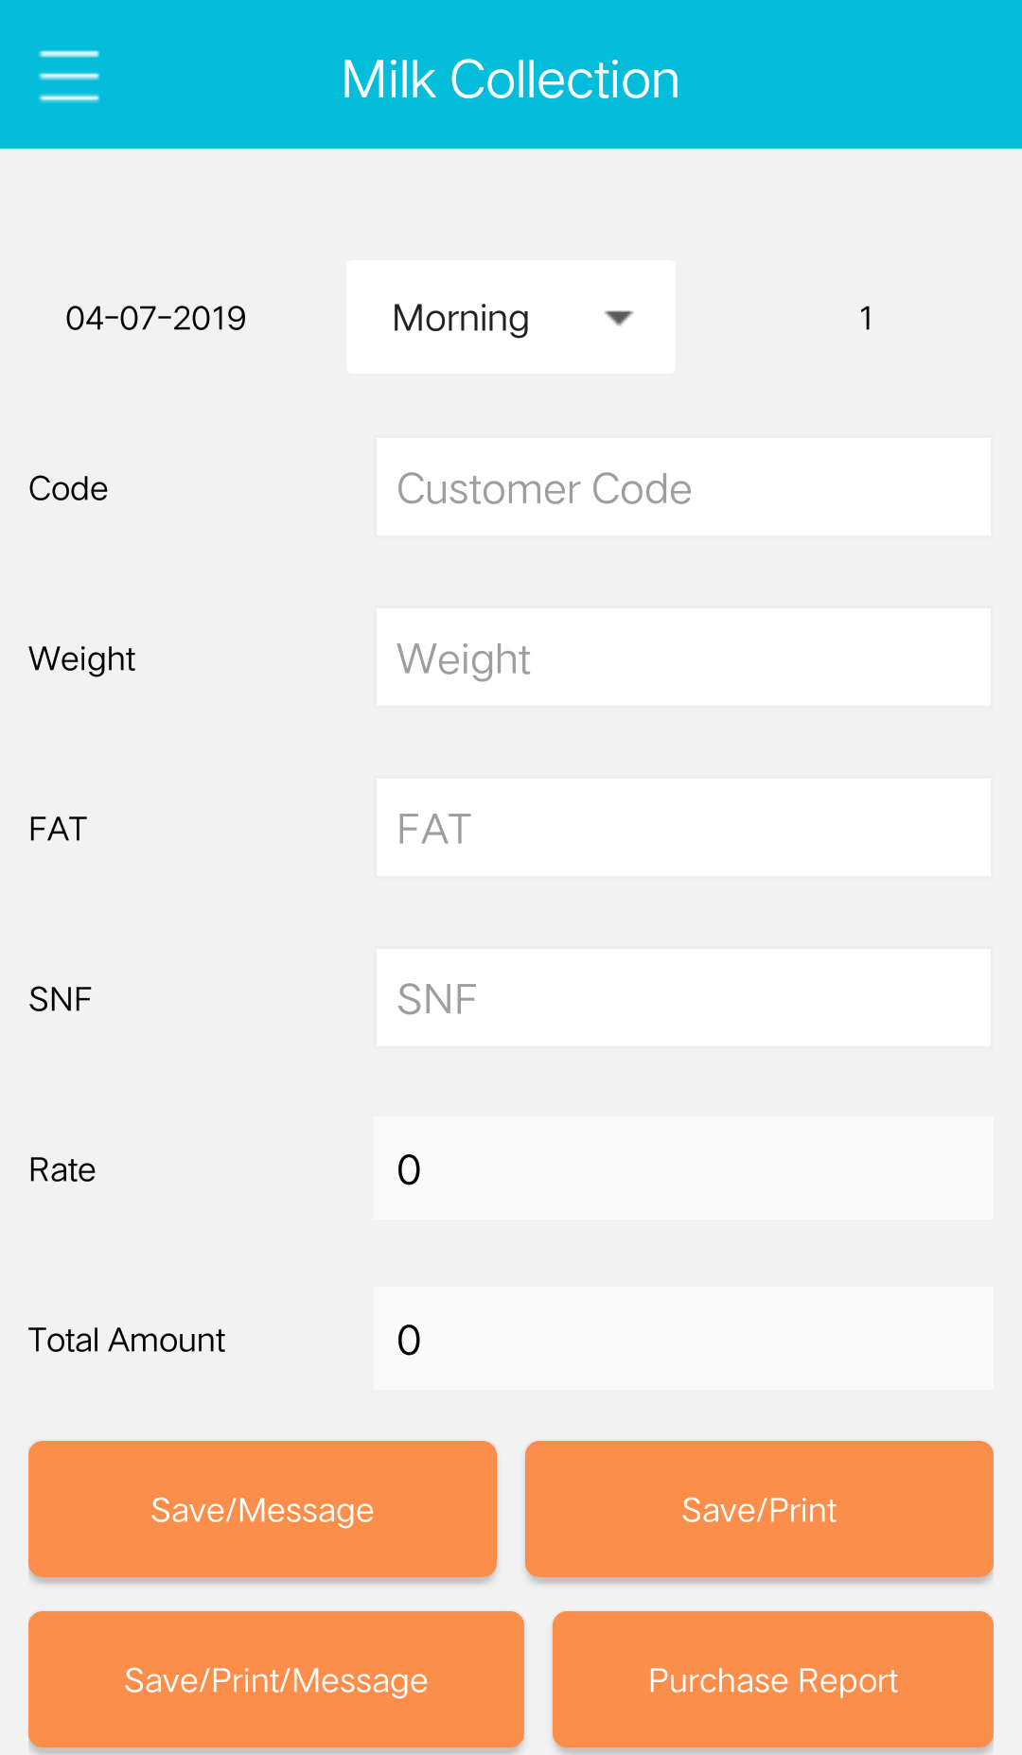
Task: Select the FAT entry field
Action: pos(683,829)
